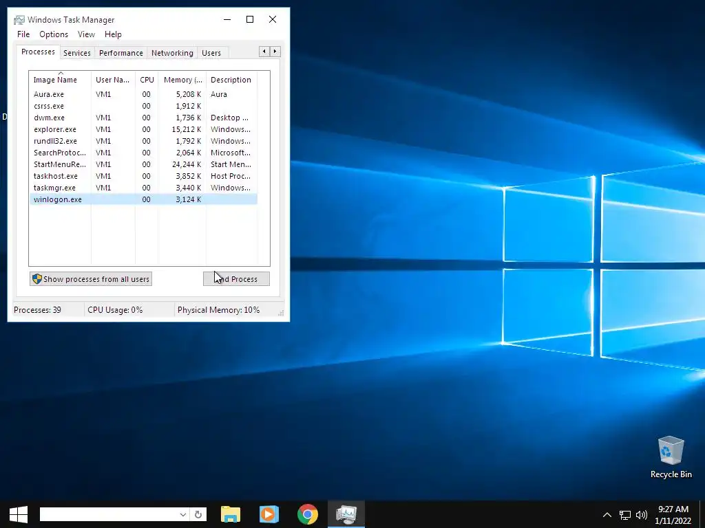This screenshot has height=528, width=705.
Task: Select the explorer.exe process row
Action: pyautogui.click(x=143, y=129)
